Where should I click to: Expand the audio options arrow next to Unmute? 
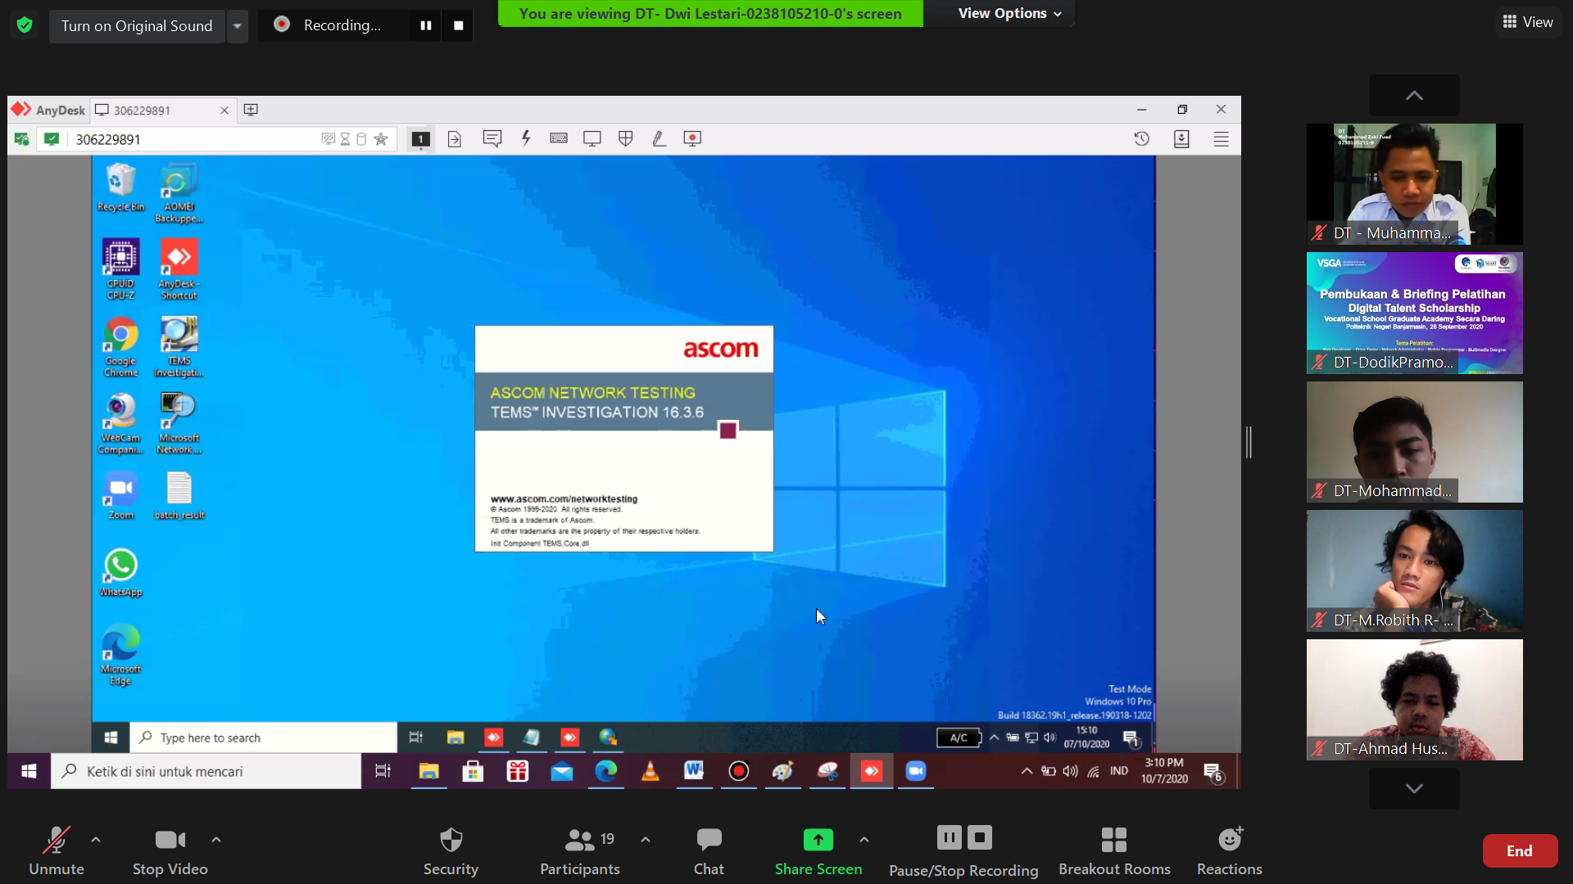(96, 839)
